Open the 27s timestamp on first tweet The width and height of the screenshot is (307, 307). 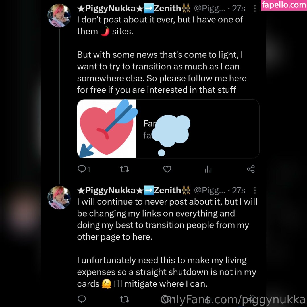tap(238, 9)
